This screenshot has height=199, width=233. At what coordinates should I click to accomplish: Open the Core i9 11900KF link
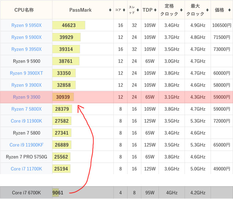coord(26,145)
